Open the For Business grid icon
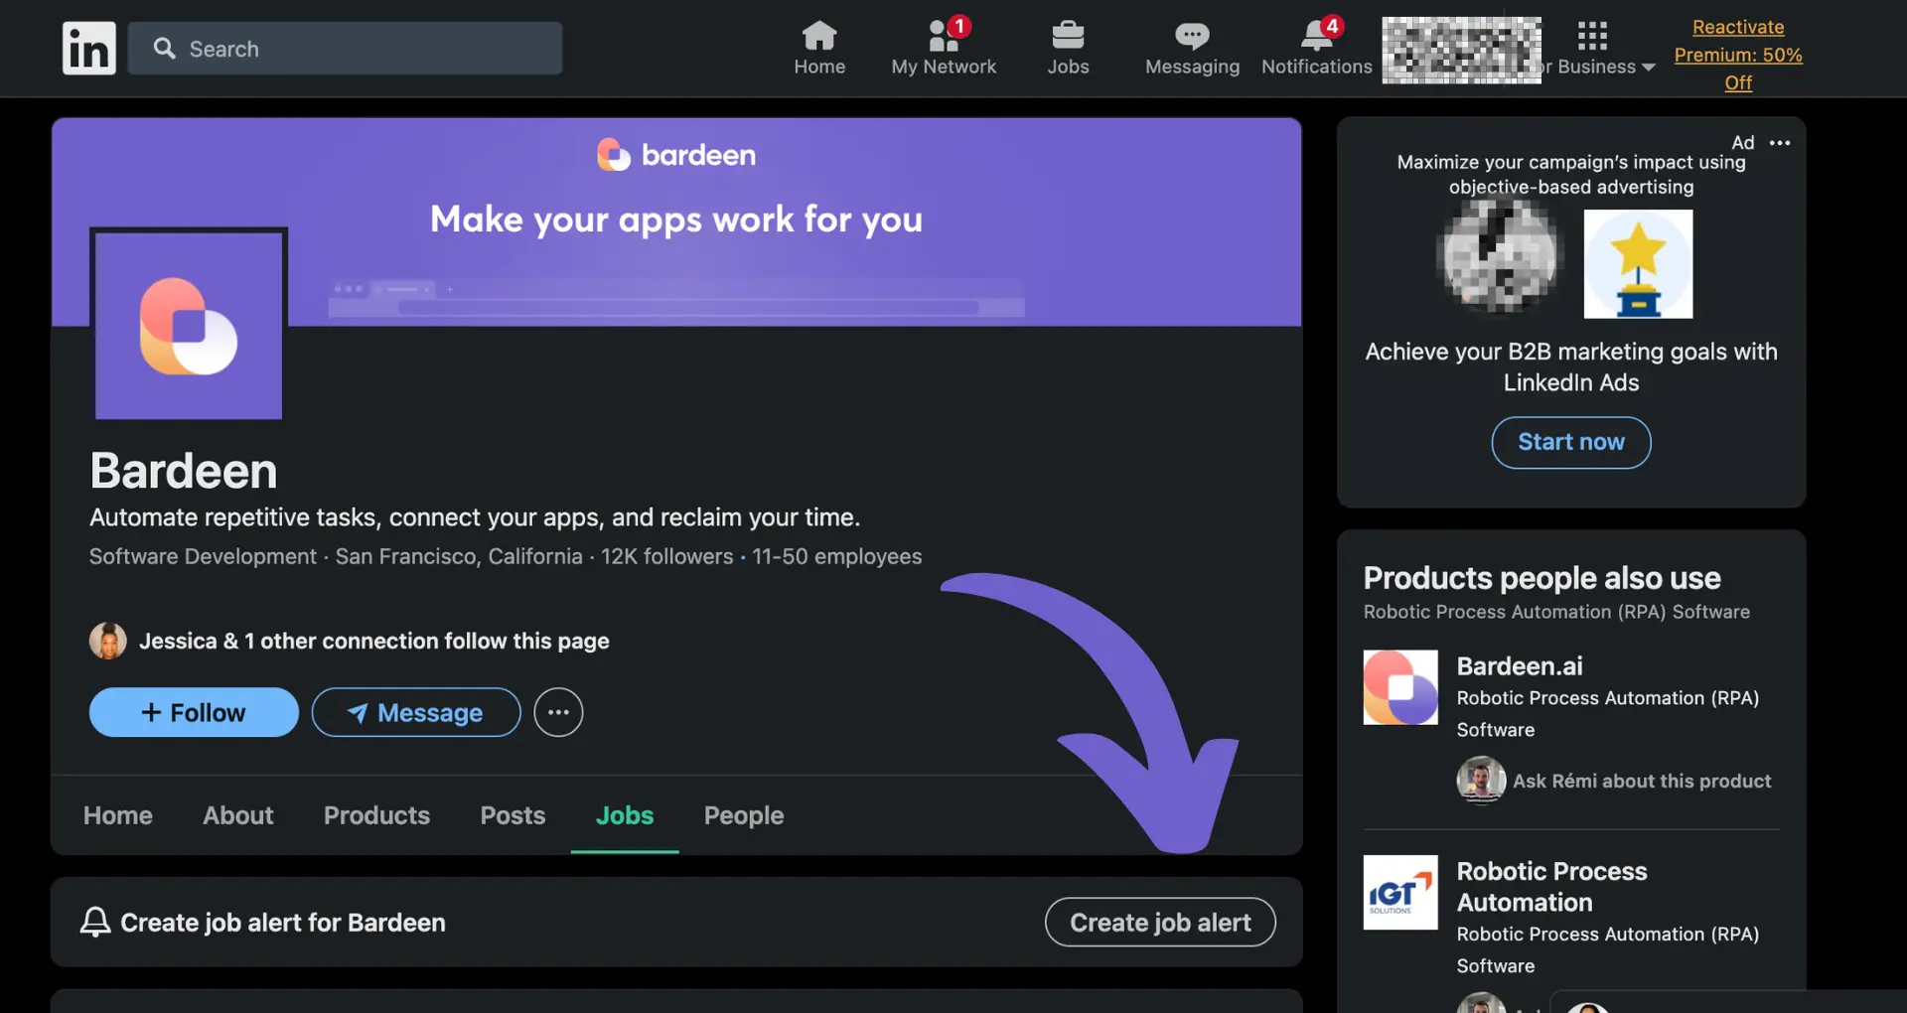 coord(1592,36)
